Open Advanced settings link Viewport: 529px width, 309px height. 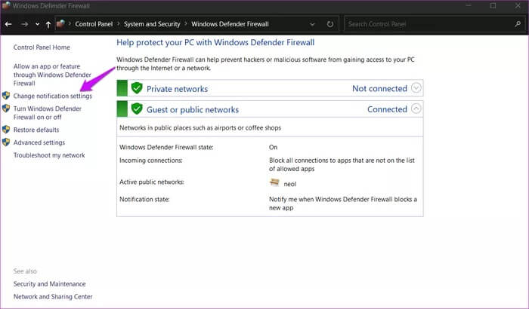point(39,142)
